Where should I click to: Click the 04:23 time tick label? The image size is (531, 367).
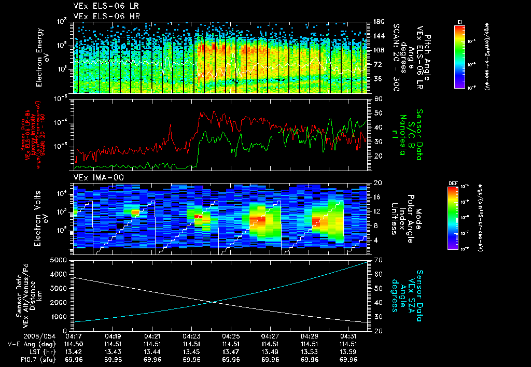[191, 336]
